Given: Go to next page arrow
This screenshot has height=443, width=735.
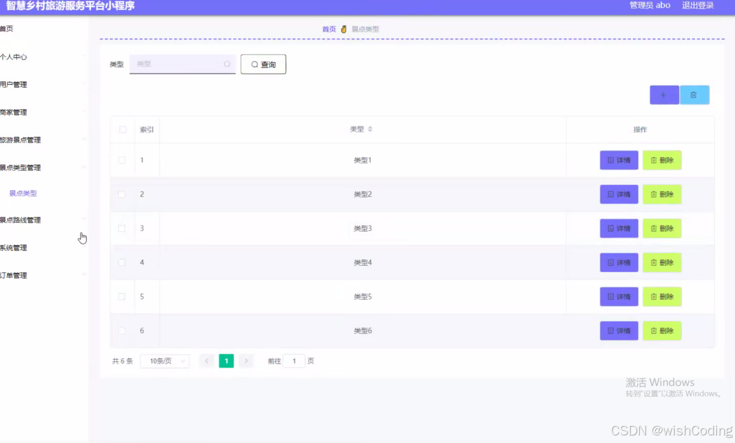Looking at the screenshot, I should coord(247,361).
